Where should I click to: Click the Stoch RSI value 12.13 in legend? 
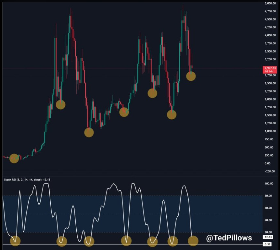(46, 180)
